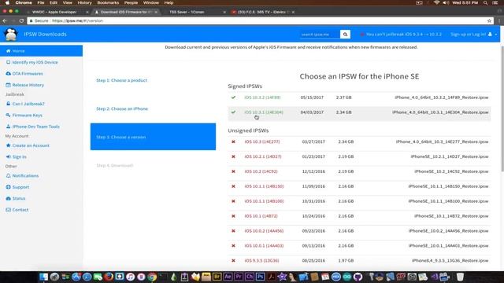Open Photoshop from the Dock

click(x=260, y=277)
